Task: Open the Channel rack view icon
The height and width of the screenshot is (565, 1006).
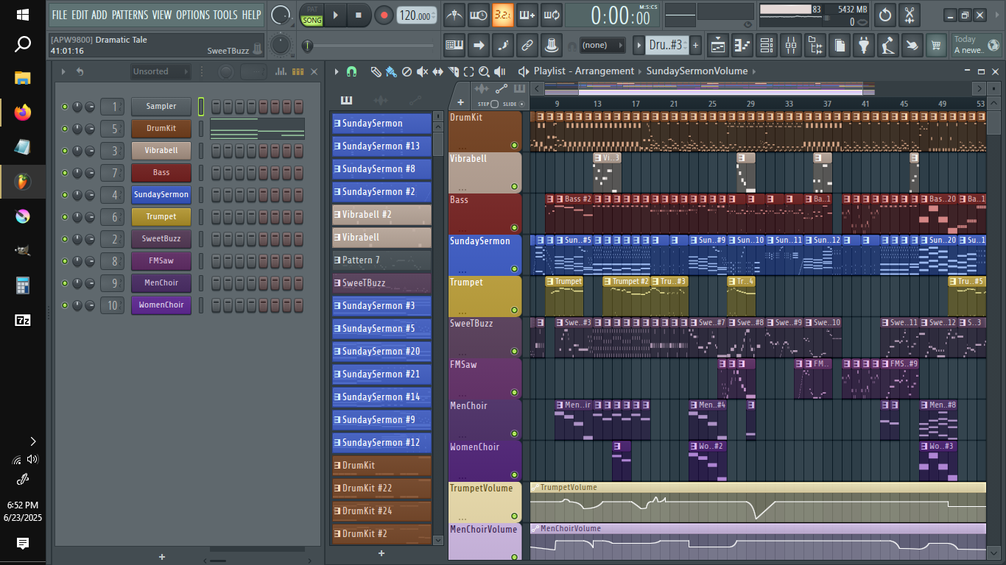Action: (x=767, y=46)
